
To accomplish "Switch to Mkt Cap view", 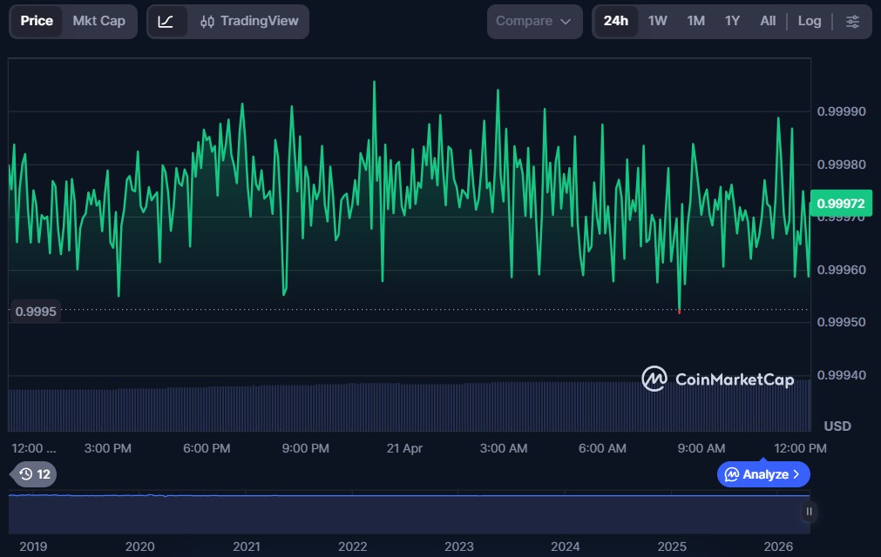I will [98, 22].
